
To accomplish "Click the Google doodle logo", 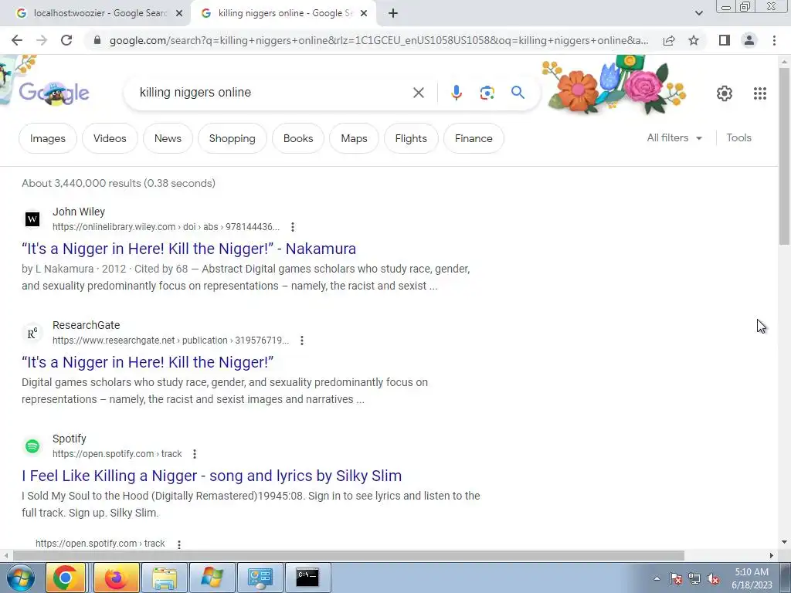I will pos(54,93).
